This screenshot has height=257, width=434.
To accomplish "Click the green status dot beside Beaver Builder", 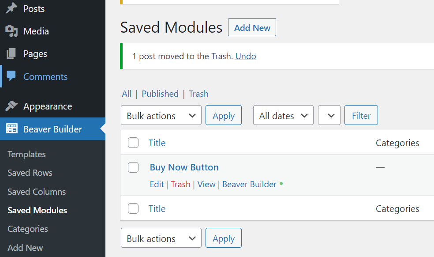I will (x=281, y=184).
